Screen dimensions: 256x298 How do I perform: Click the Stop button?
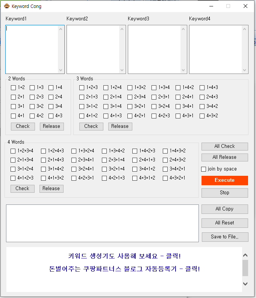[224, 193]
